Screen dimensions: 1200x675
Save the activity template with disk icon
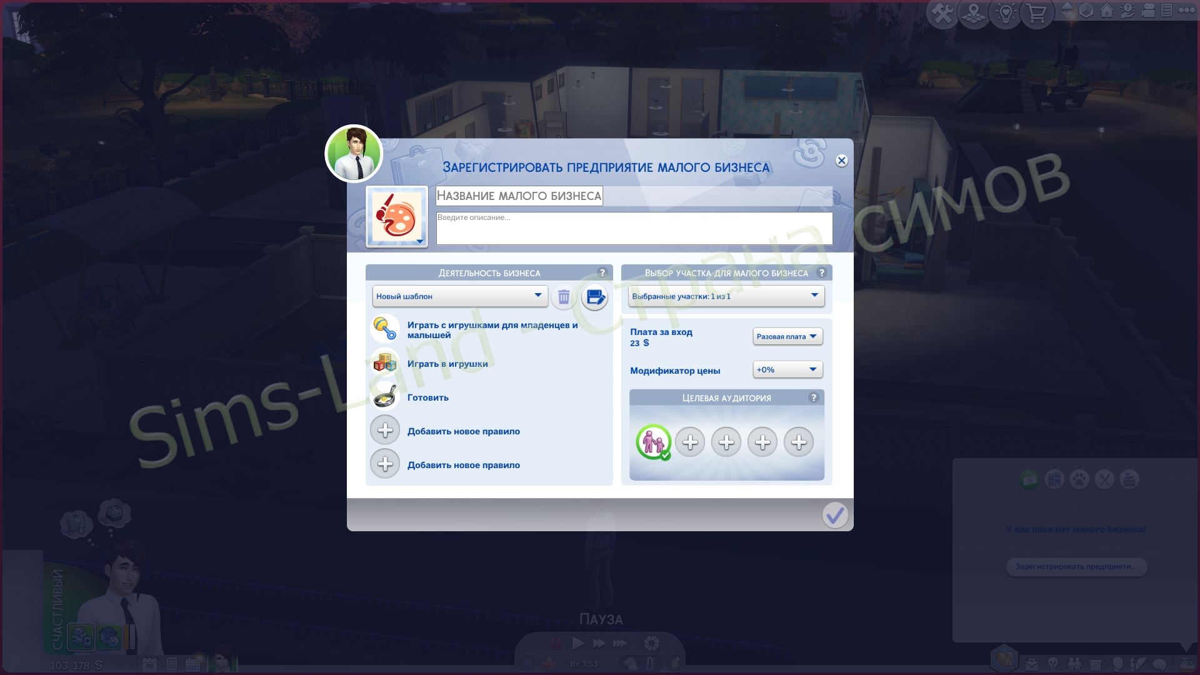[594, 297]
